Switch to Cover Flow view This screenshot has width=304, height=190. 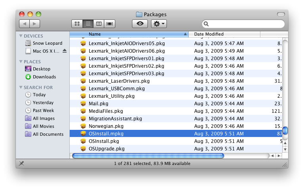pyautogui.click(x=109, y=24)
